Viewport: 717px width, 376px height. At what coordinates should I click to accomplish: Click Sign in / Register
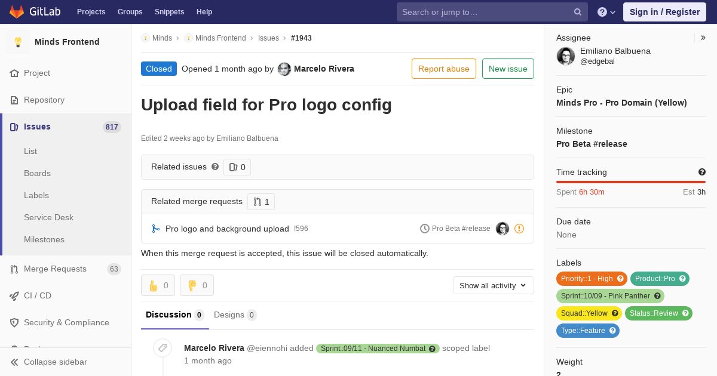tap(664, 12)
